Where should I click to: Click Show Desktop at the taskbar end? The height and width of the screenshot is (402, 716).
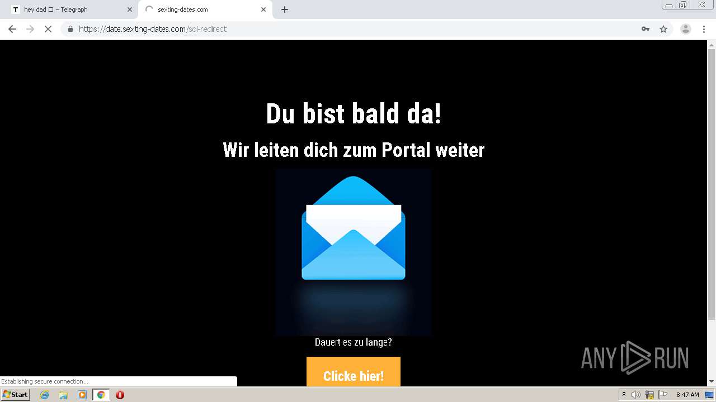click(709, 395)
